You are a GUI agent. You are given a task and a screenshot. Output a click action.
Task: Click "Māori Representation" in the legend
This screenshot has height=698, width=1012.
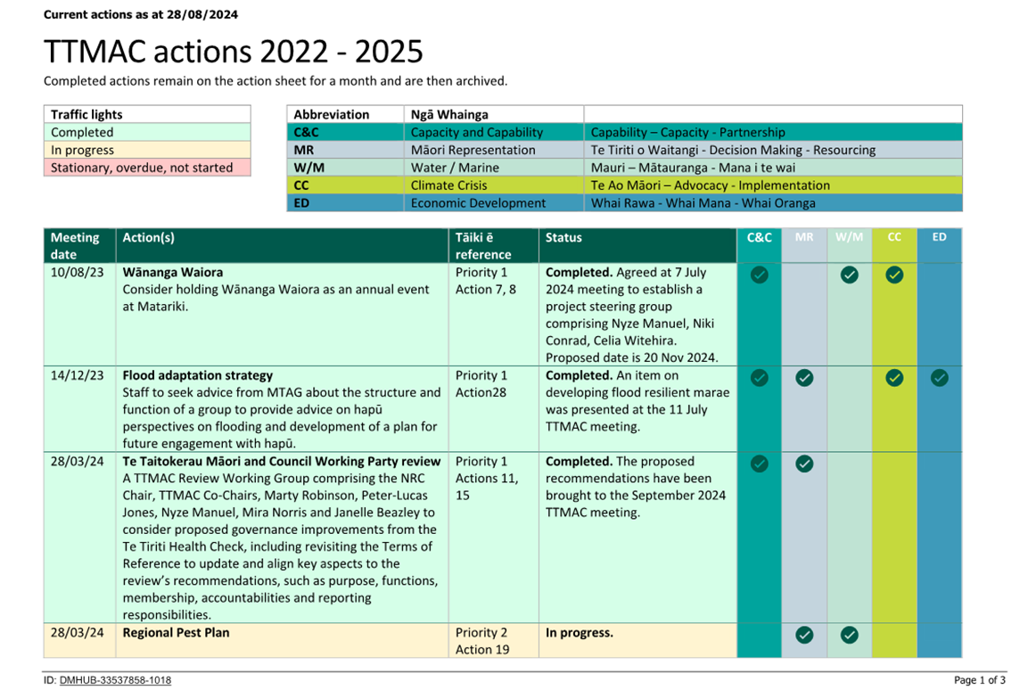coord(473,150)
